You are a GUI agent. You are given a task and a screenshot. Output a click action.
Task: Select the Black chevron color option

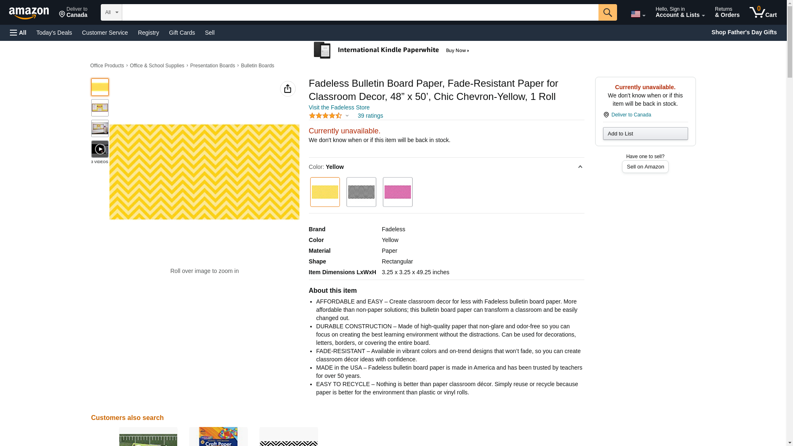coord(361,192)
